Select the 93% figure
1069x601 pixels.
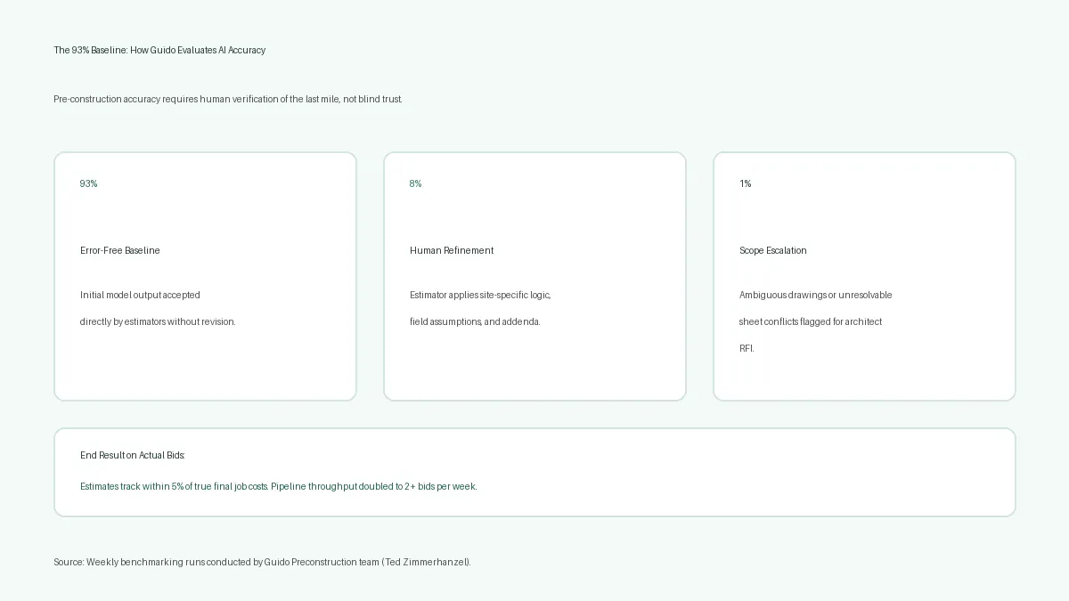(x=89, y=183)
